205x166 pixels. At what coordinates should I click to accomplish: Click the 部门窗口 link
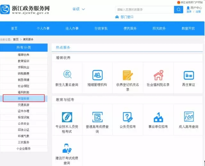click(127, 17)
